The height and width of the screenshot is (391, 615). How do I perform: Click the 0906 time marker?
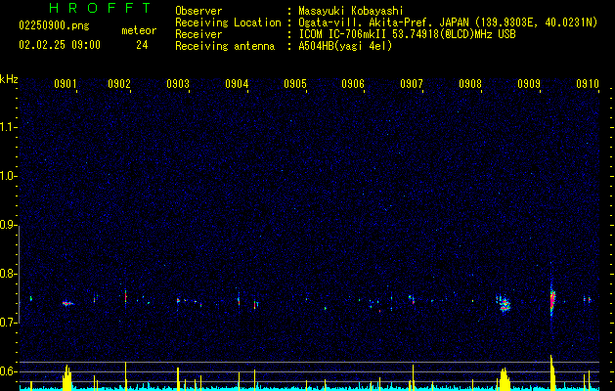[353, 84]
